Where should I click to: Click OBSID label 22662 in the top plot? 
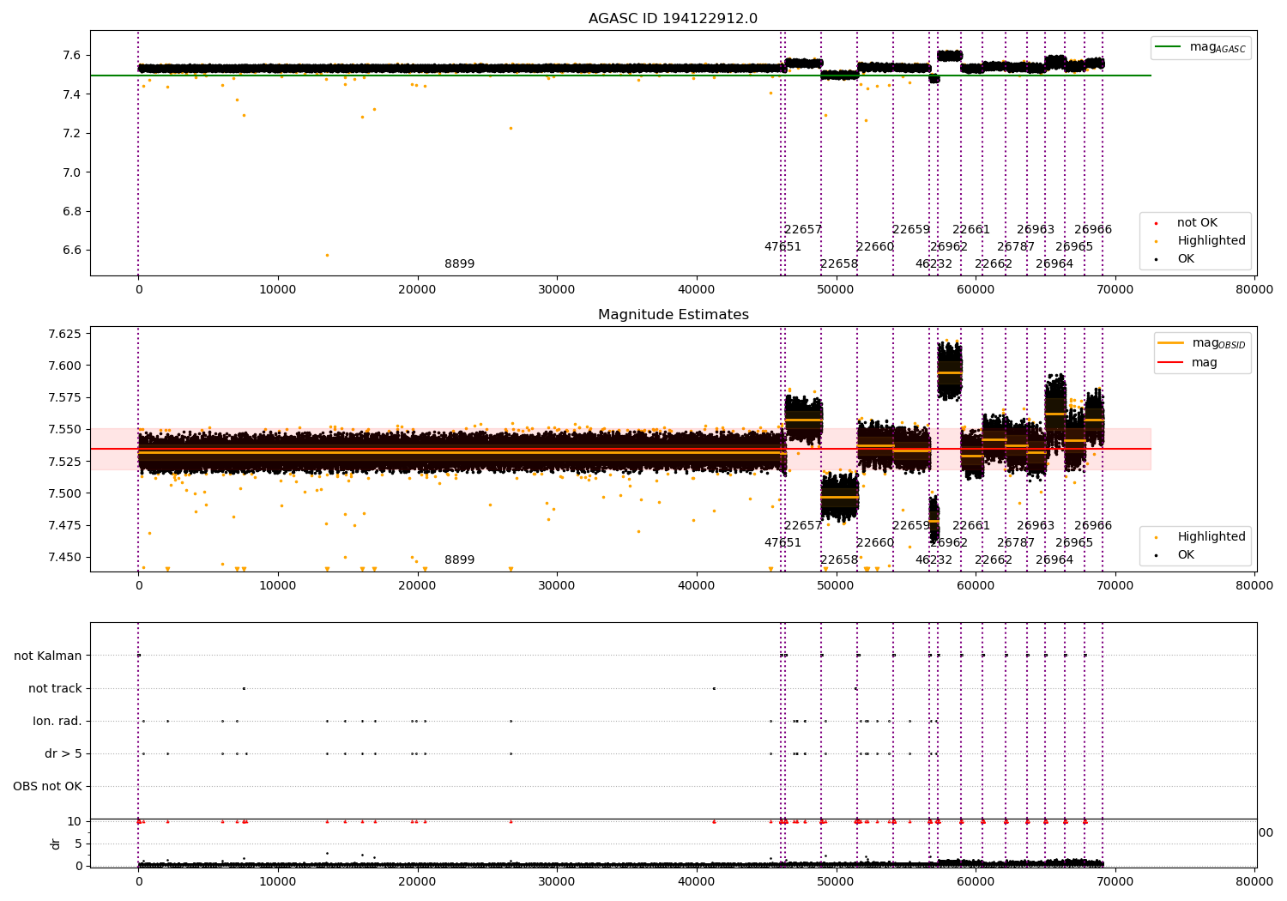994,263
